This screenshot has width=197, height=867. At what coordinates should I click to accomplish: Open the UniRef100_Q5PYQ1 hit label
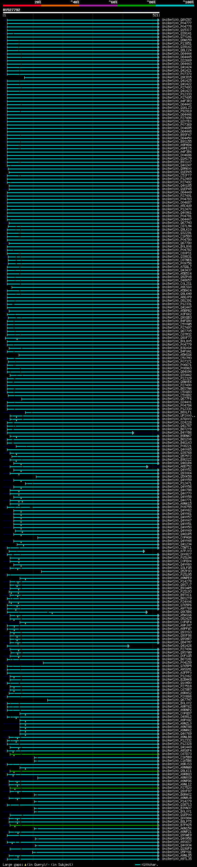pos(177,852)
